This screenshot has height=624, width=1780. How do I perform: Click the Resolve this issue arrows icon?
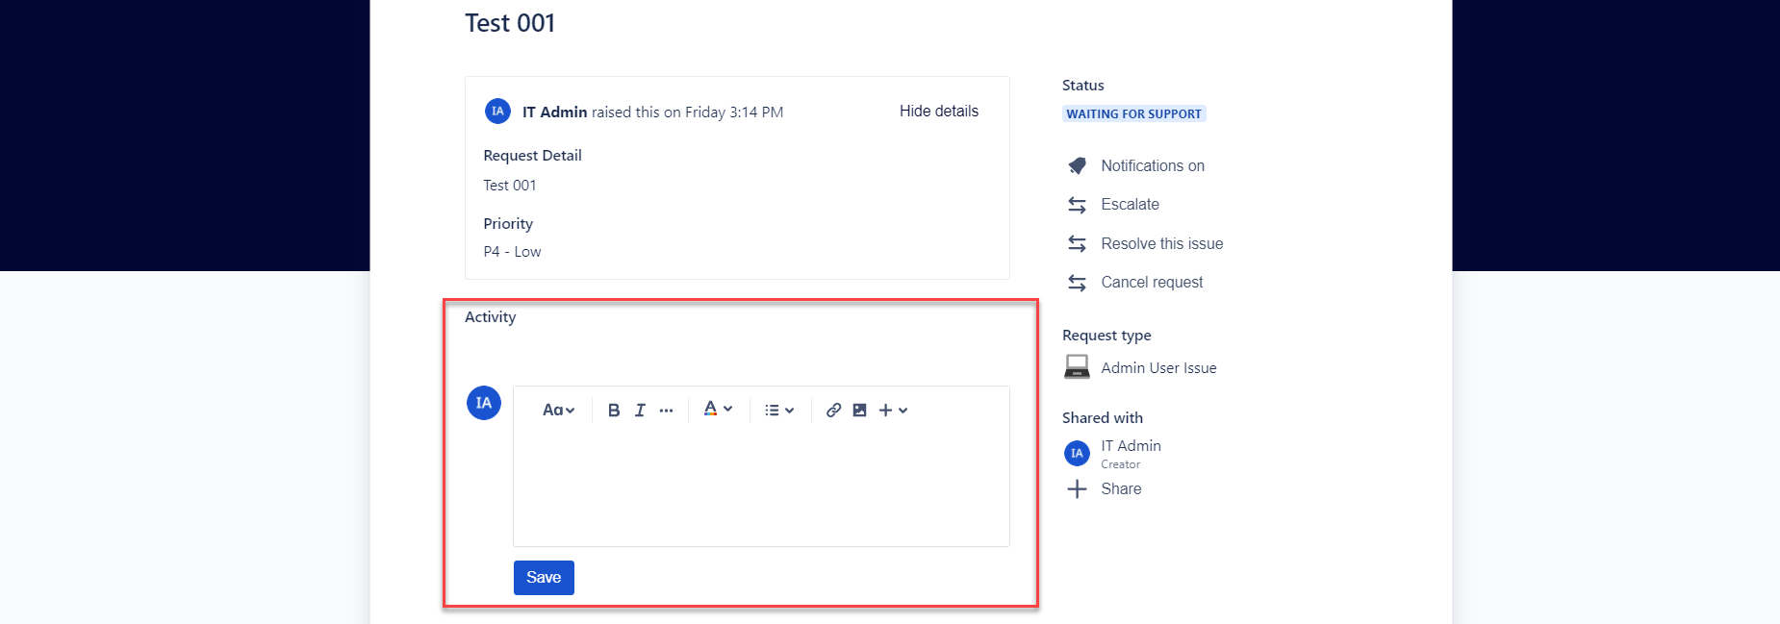point(1077,244)
